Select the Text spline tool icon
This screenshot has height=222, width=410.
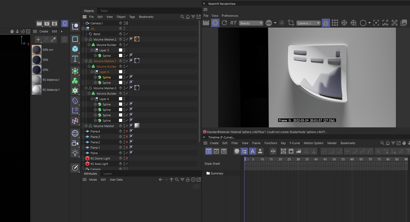coord(75,59)
